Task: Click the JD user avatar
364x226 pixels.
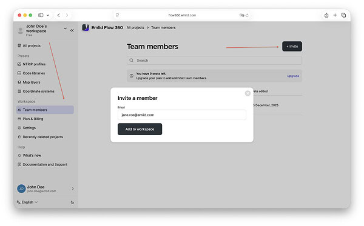Action: click(21, 188)
